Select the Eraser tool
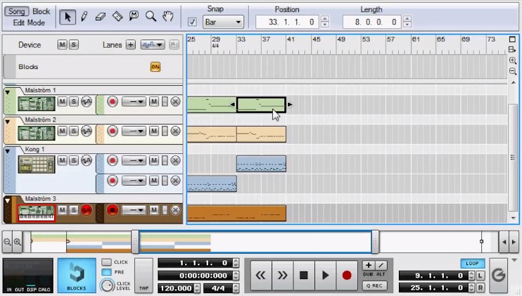This screenshot has height=296, width=522. (100, 17)
